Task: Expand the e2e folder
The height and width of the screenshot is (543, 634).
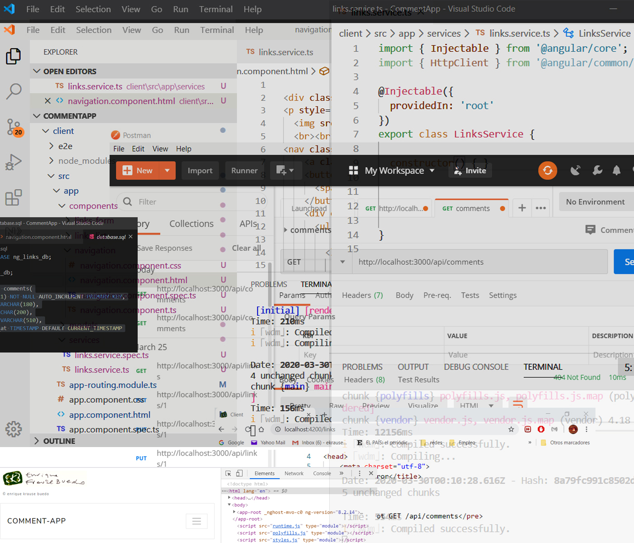Action: (x=51, y=146)
